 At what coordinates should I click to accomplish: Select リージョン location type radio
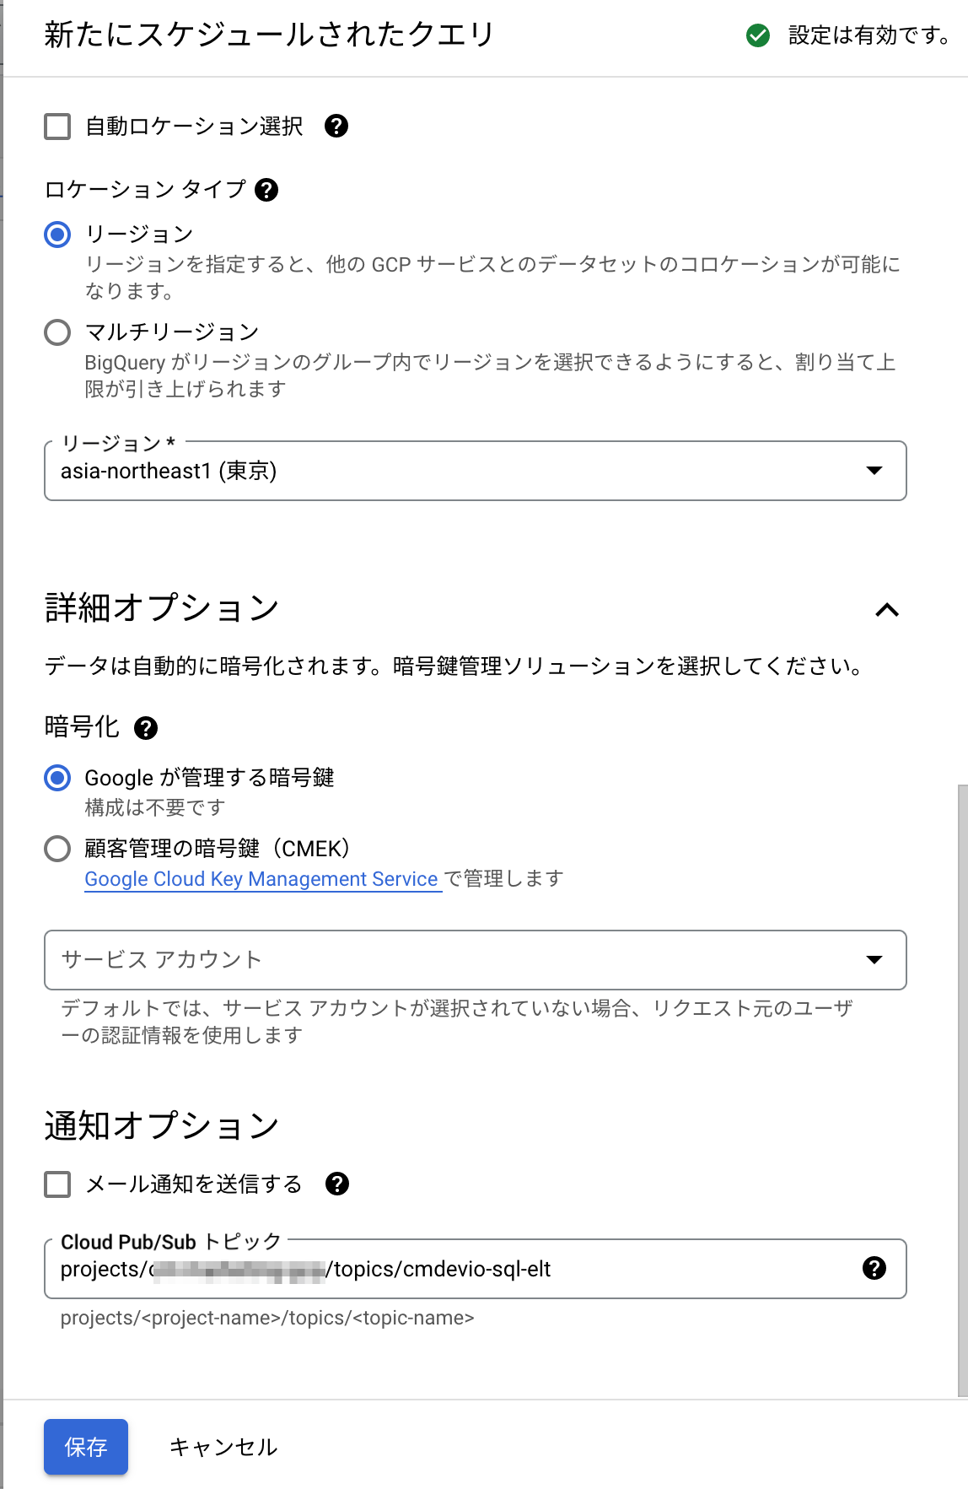point(57,235)
